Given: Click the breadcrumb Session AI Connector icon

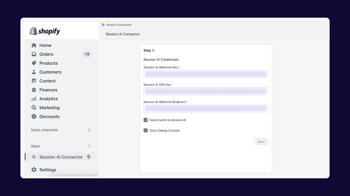Looking at the screenshot, I should pyautogui.click(x=103, y=25).
